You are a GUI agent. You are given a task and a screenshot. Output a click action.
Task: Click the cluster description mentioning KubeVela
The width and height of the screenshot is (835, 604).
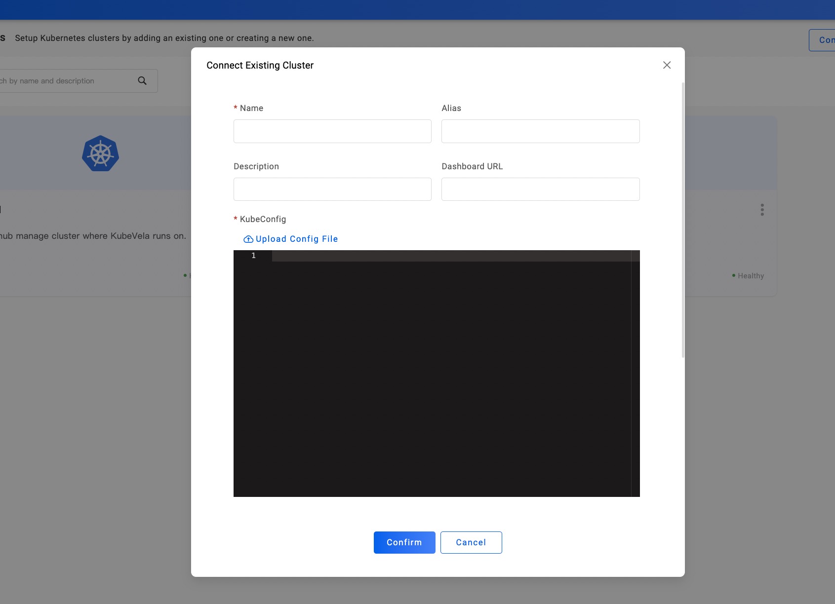click(x=93, y=236)
